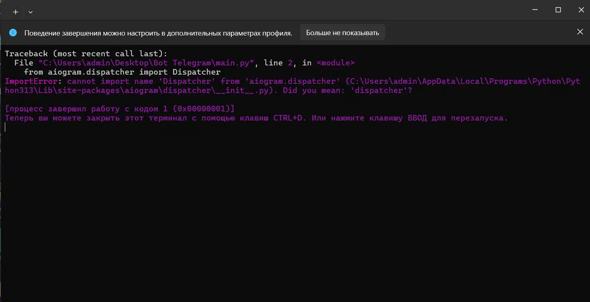Click the '[процесс завершил работу с кодом 1' line
Image resolution: width=590 pixels, height=302 pixels.
[x=120, y=109]
